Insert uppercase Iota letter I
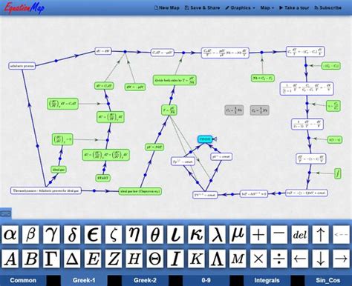Viewport: 352px width, 286px height. point(175,259)
